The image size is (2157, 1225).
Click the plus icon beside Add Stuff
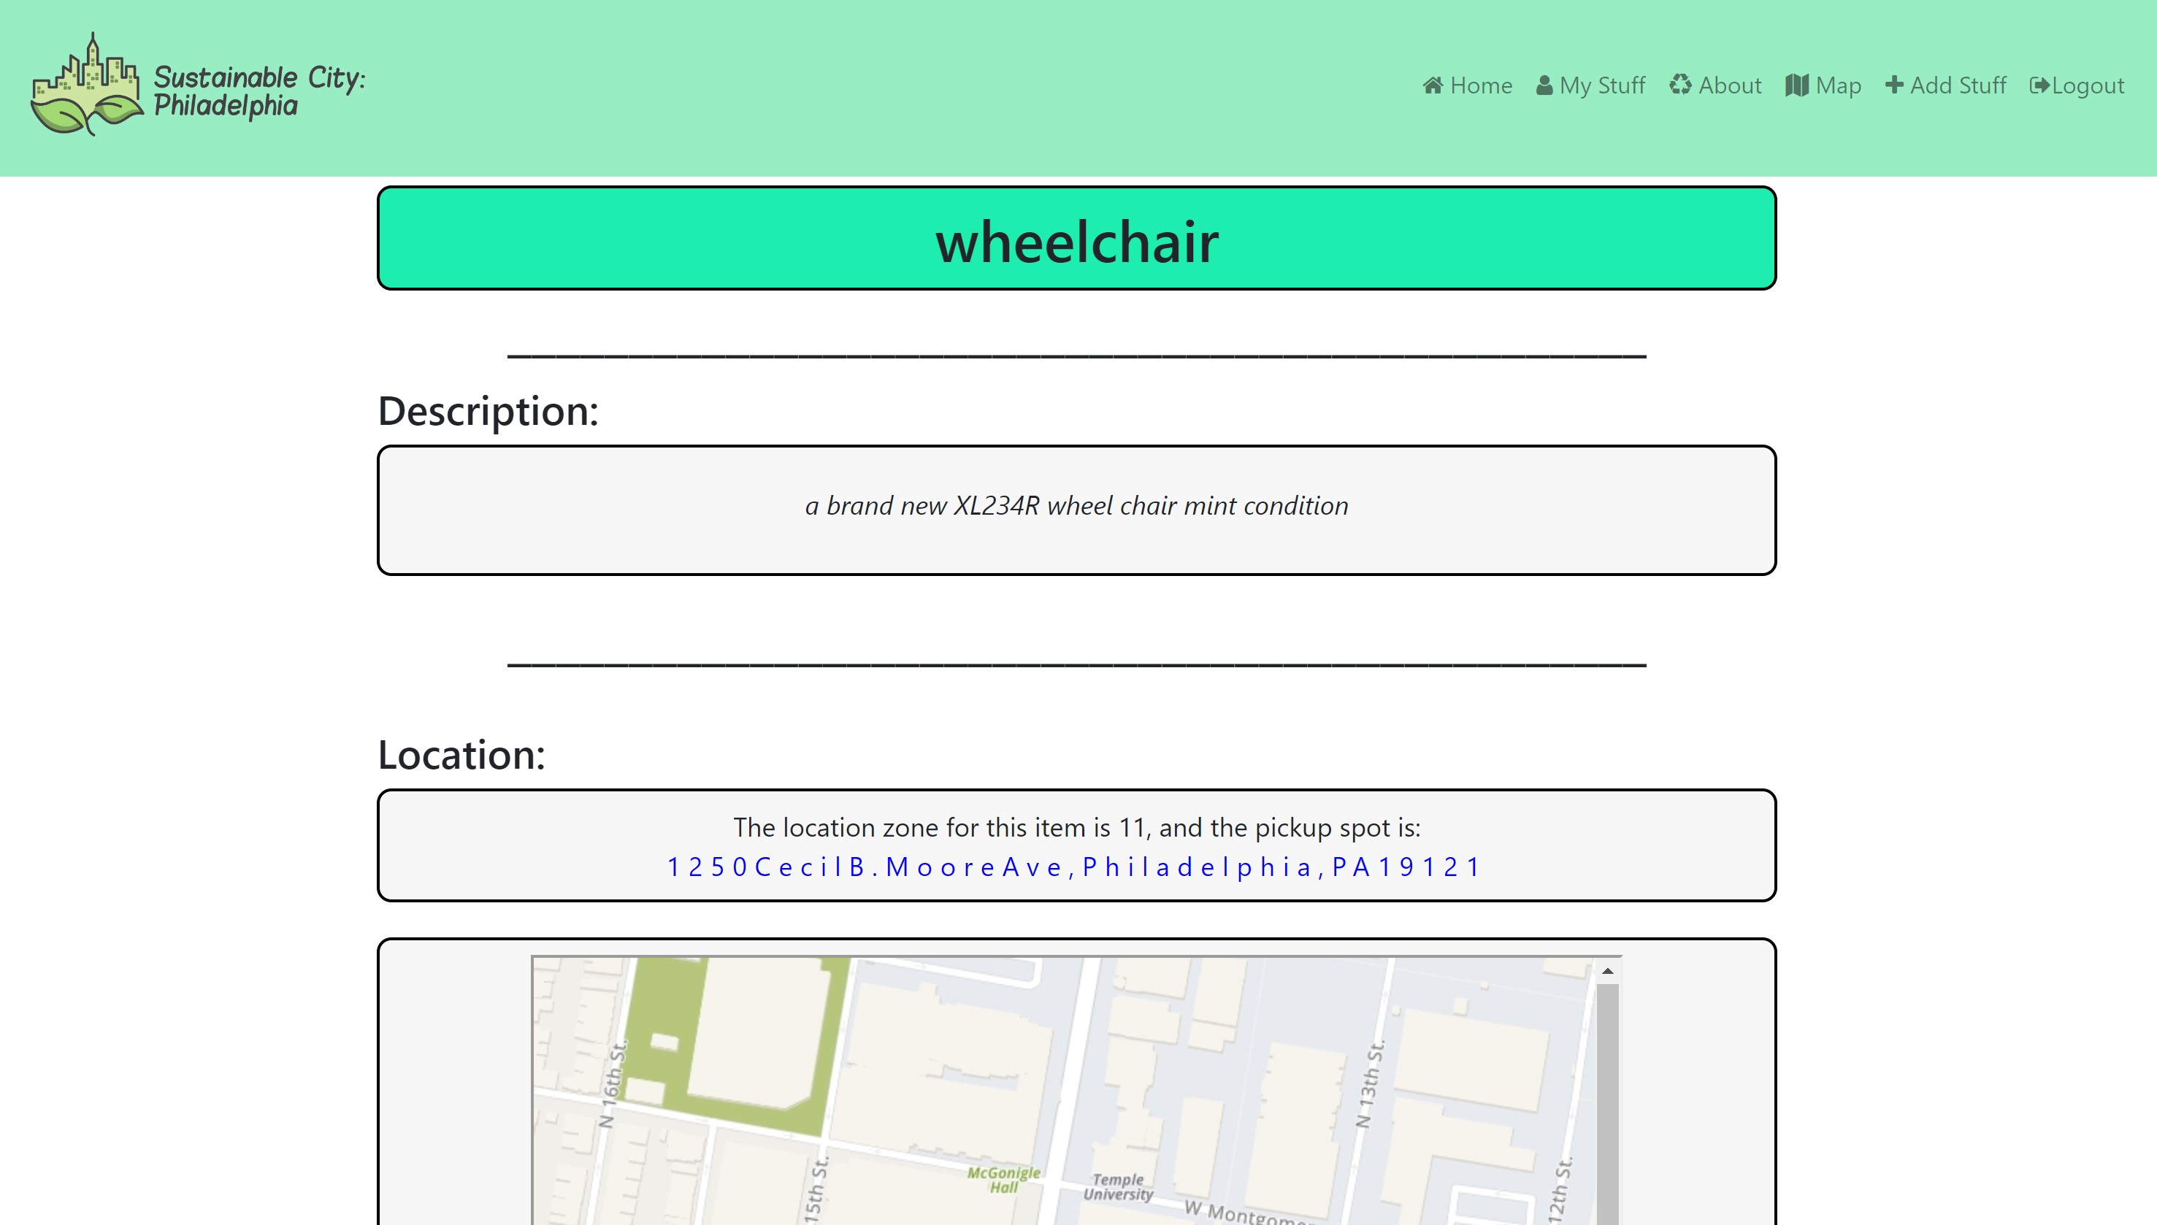[1896, 85]
